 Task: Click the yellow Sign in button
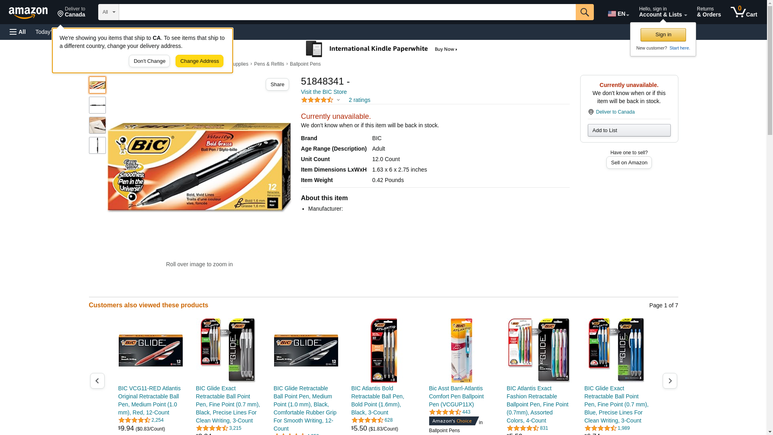[x=663, y=35]
